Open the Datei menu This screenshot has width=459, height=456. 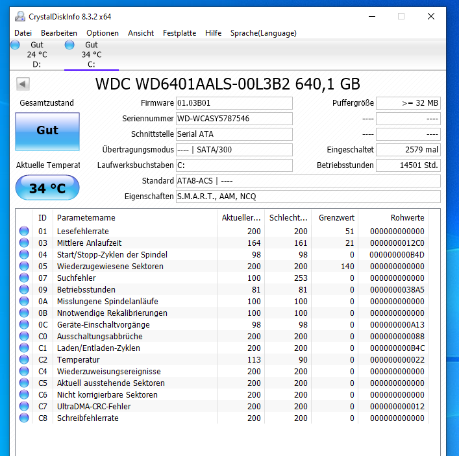click(23, 33)
